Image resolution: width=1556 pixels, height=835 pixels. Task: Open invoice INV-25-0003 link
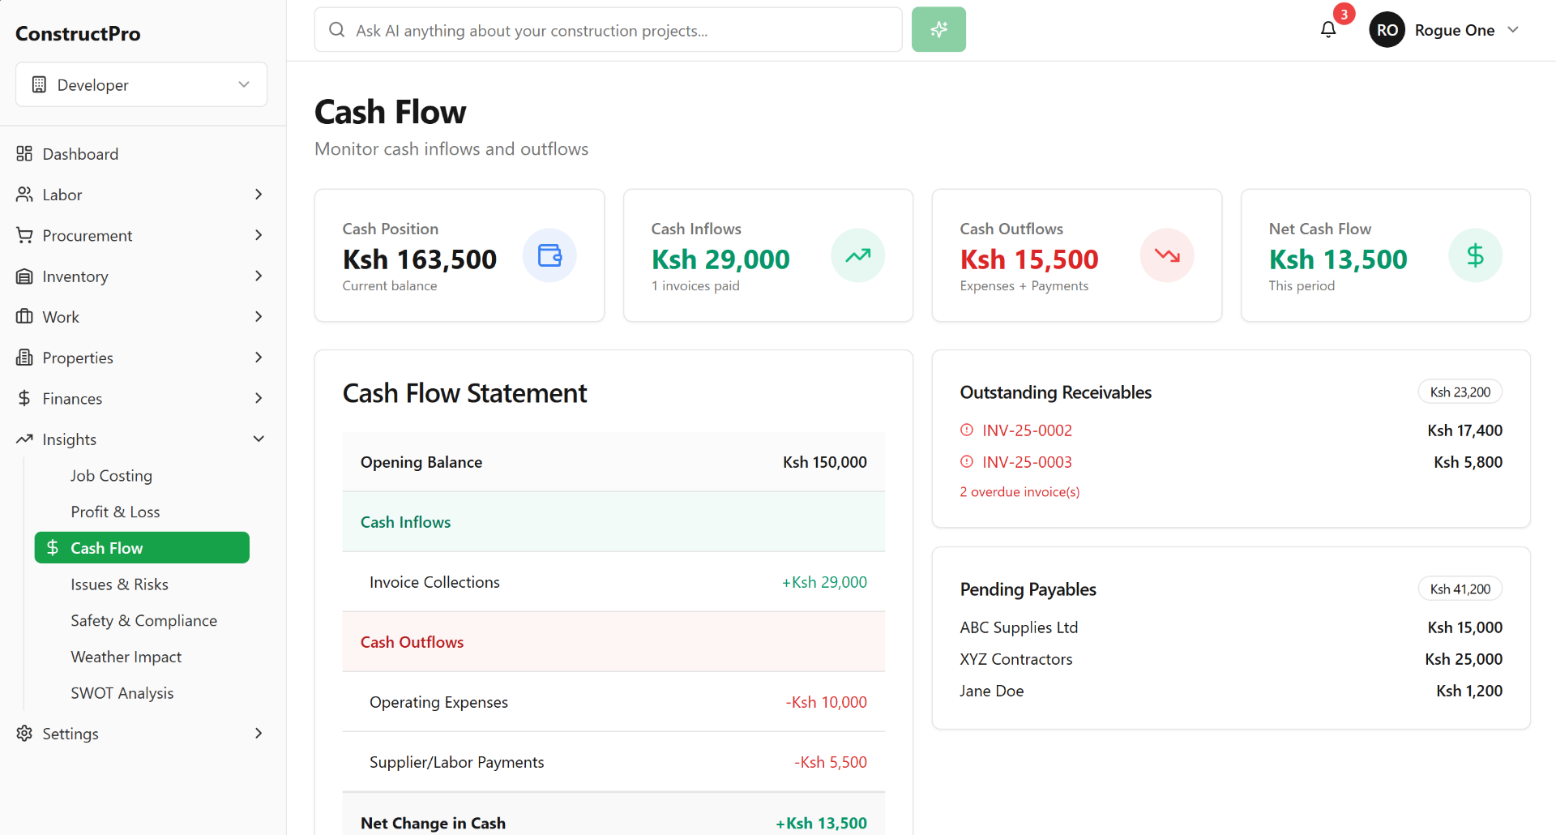pyautogui.click(x=1027, y=461)
